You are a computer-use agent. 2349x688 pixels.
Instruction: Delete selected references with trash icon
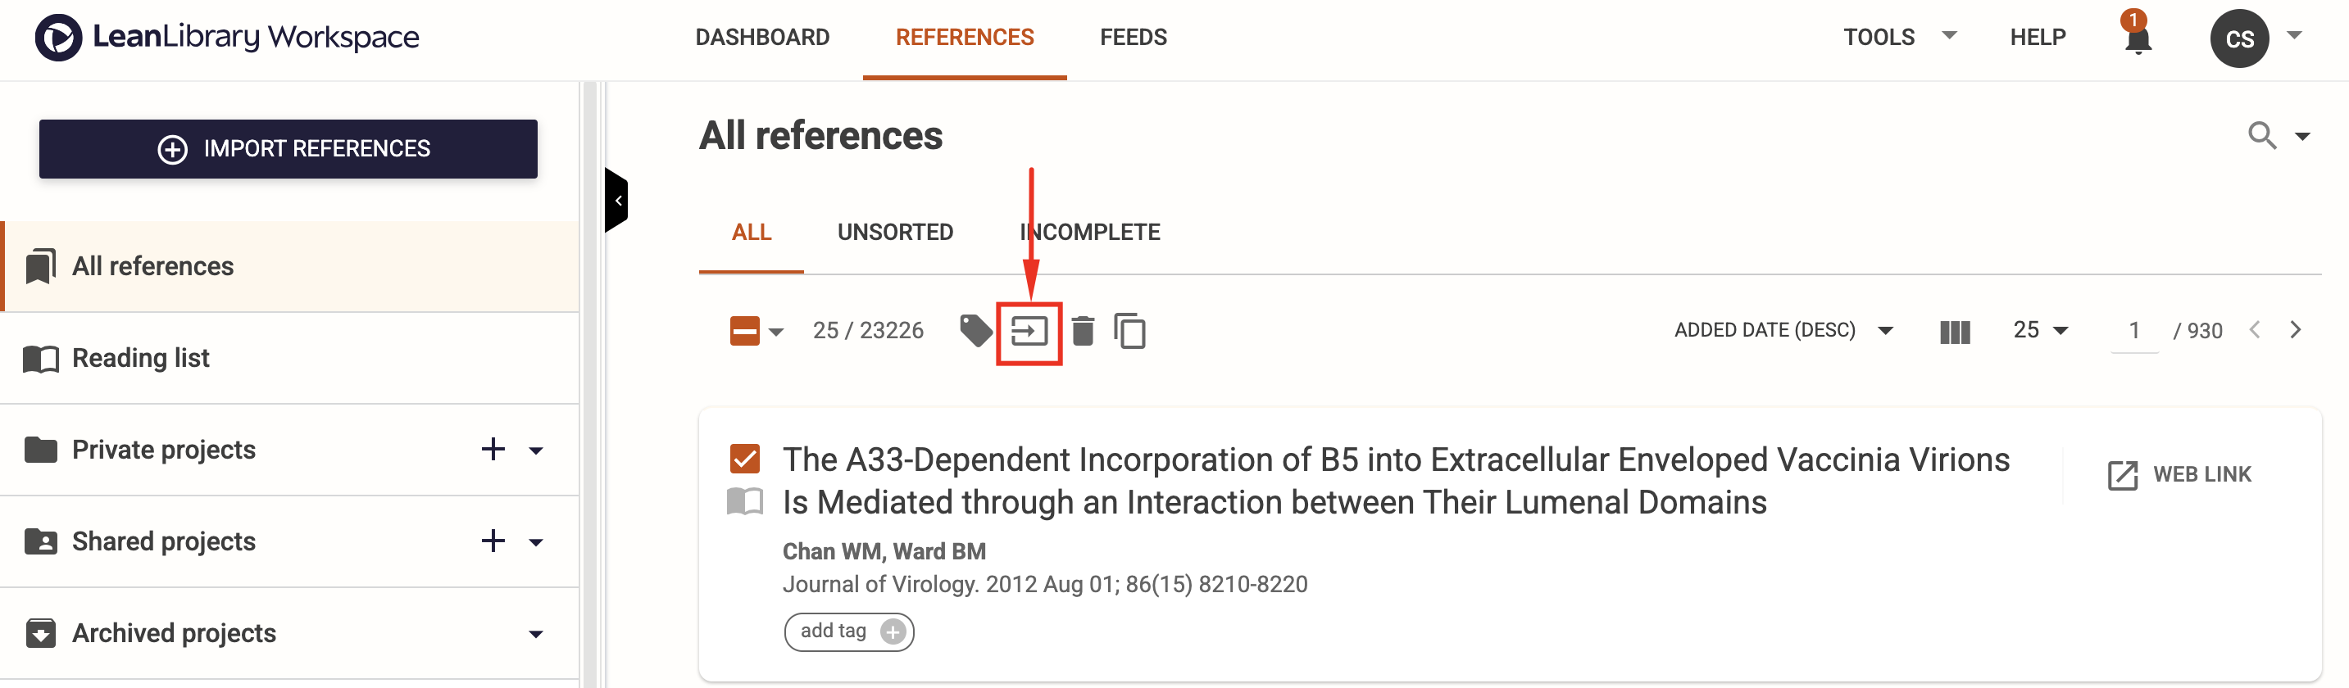(x=1083, y=331)
